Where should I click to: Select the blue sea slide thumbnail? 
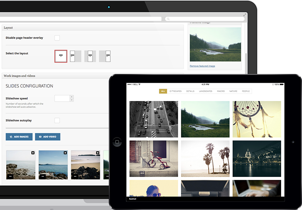tap(53, 165)
